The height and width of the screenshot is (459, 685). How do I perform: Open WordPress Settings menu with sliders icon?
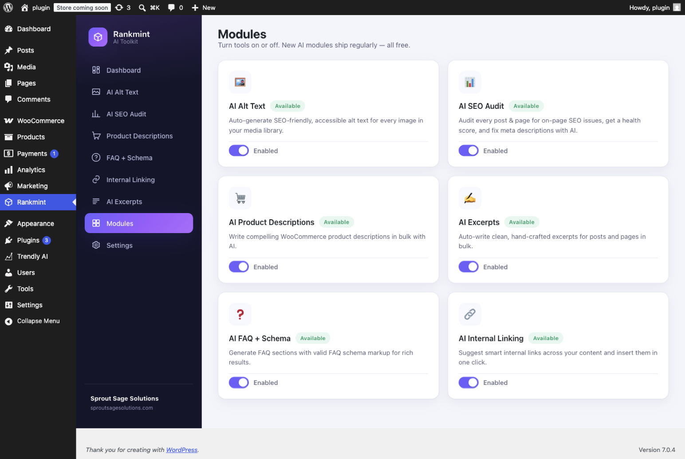pos(38,305)
